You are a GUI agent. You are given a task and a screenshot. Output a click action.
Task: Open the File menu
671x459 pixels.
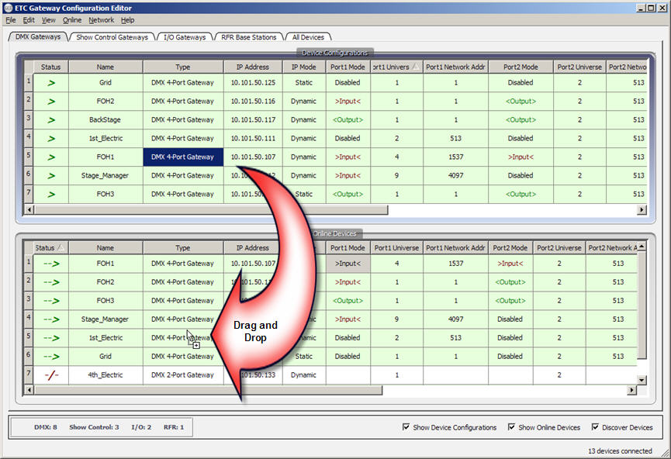coord(11,20)
